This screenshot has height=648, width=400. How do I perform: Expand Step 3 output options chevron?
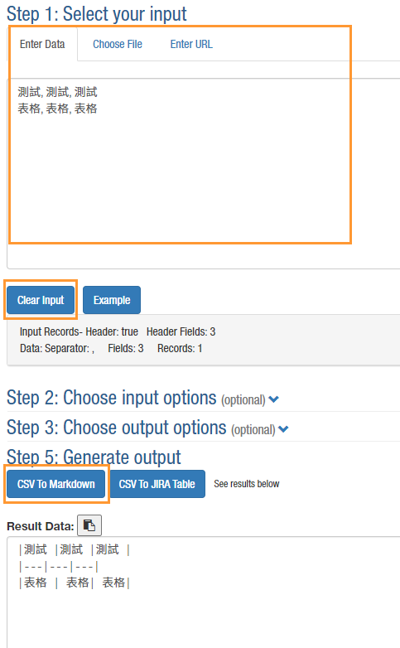[283, 429]
